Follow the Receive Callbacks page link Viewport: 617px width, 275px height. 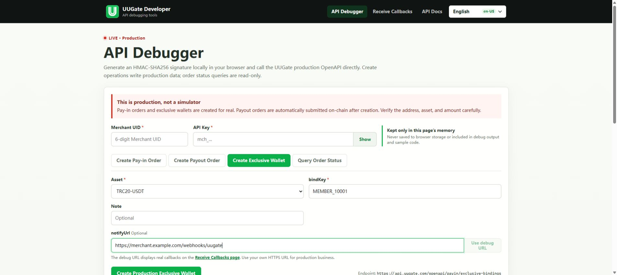point(217,258)
